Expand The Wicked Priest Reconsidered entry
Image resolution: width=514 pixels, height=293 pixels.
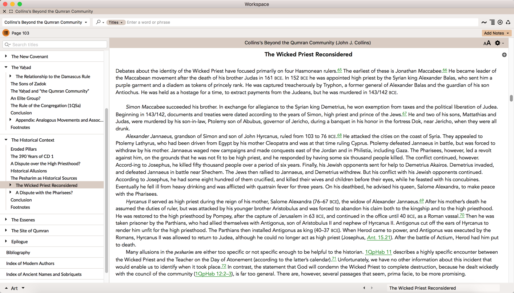10,185
